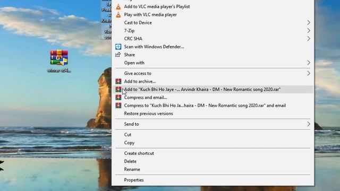Image resolution: width=340 pixels, height=191 pixels.
Task: Select Copy from the context menu
Action: (x=129, y=143)
